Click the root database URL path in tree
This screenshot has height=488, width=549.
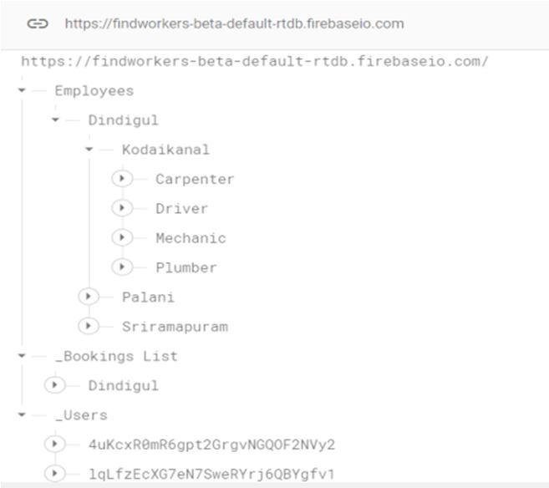pos(255,62)
